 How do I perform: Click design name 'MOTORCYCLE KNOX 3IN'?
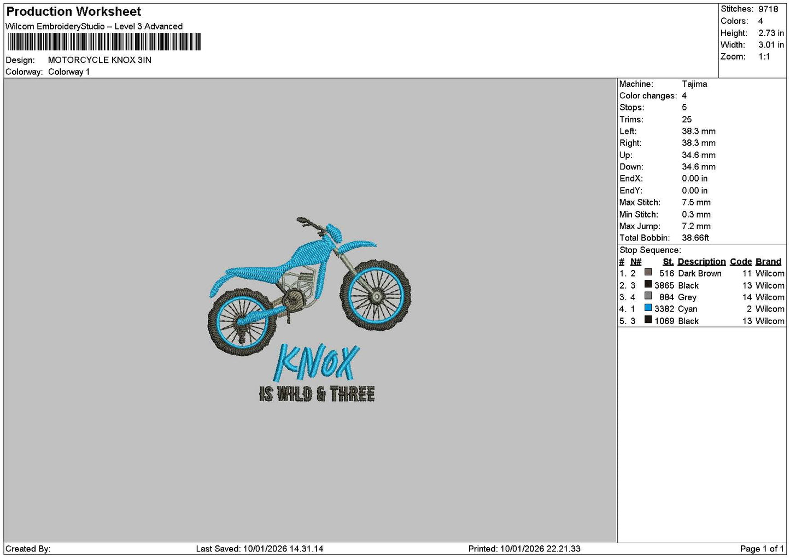(x=100, y=60)
